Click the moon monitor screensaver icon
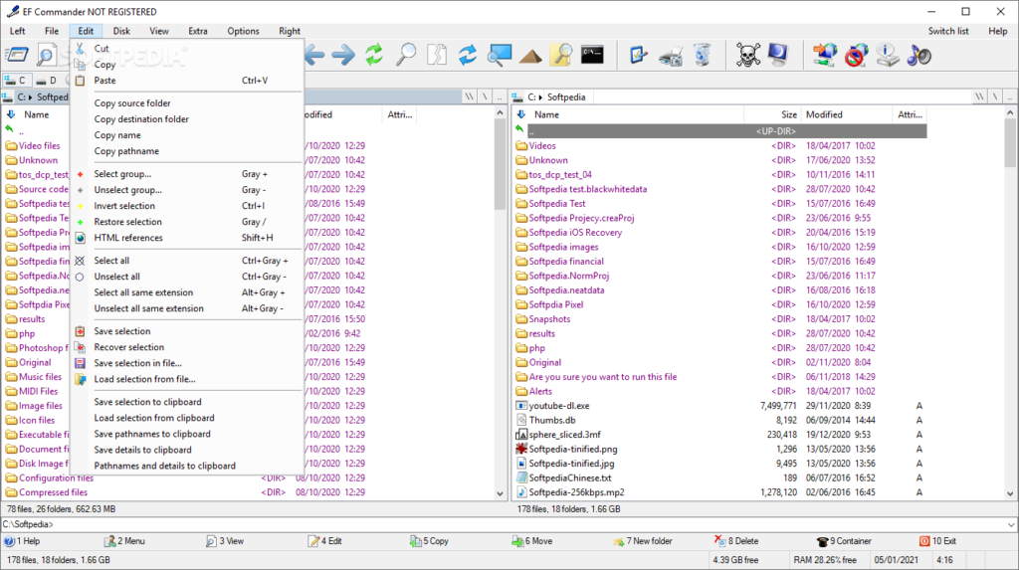Viewport: 1019px width, 570px height. tap(778, 56)
